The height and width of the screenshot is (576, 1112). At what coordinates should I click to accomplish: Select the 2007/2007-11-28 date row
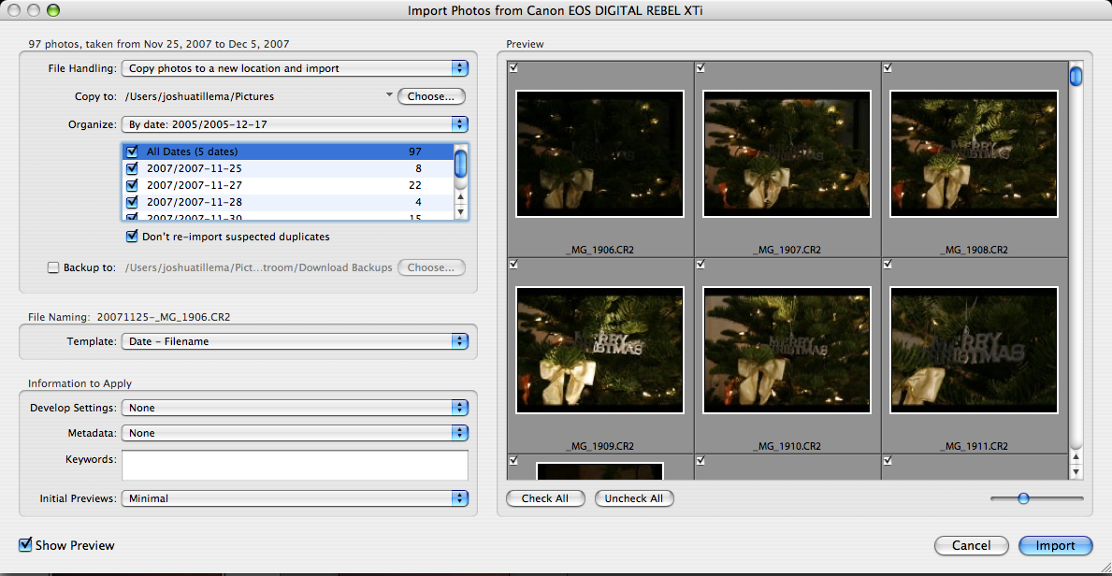pos(287,201)
